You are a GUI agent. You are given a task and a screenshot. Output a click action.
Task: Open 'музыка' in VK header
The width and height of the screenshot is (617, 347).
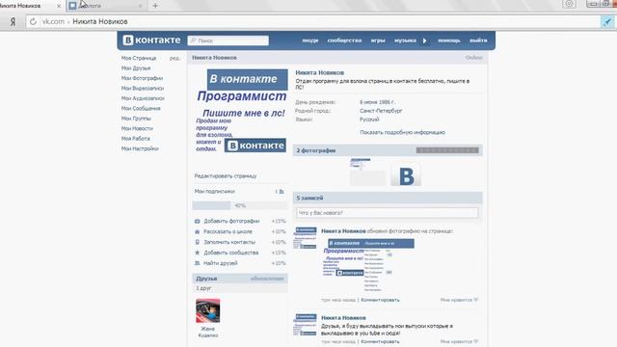405,40
